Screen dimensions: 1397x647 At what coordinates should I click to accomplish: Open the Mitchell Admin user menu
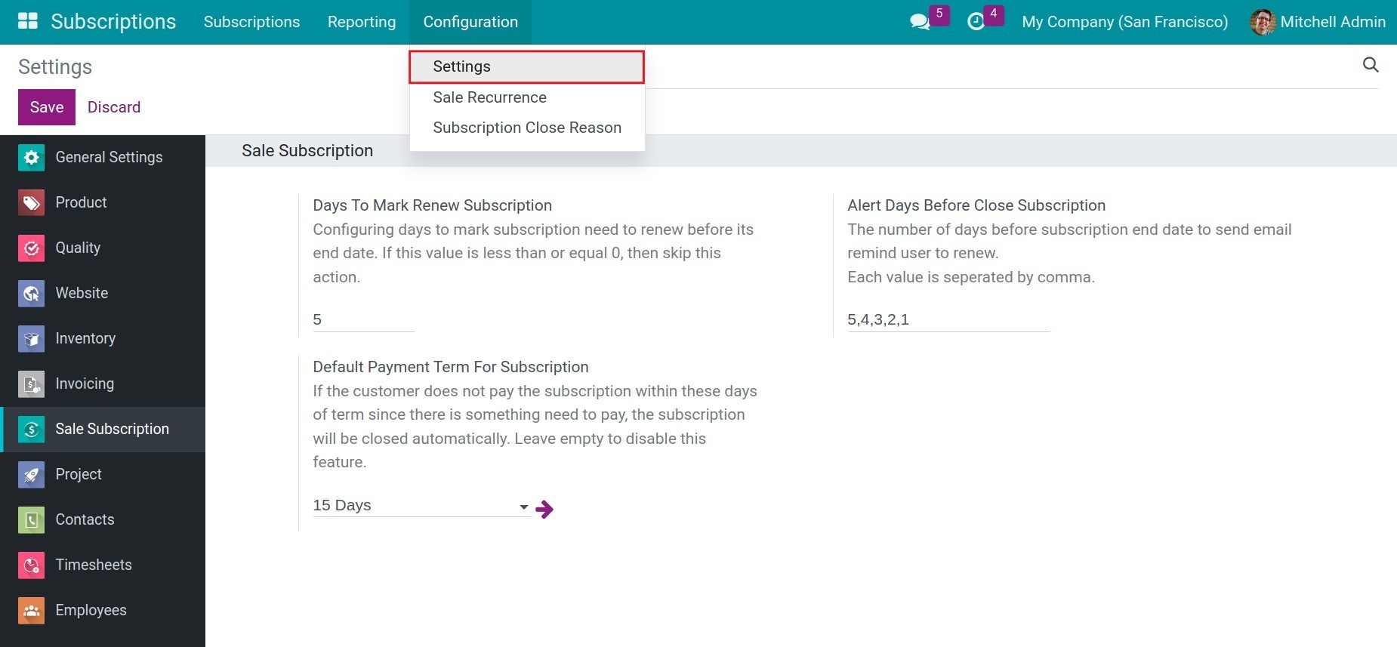pyautogui.click(x=1318, y=22)
